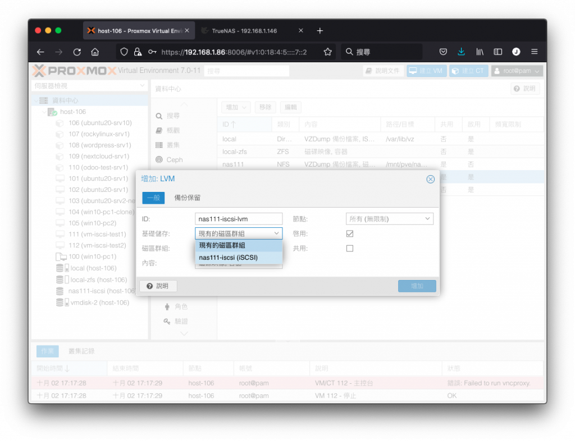575x441 pixels.
Task: Switch to the TrueNAS browser tab
Action: click(253, 31)
